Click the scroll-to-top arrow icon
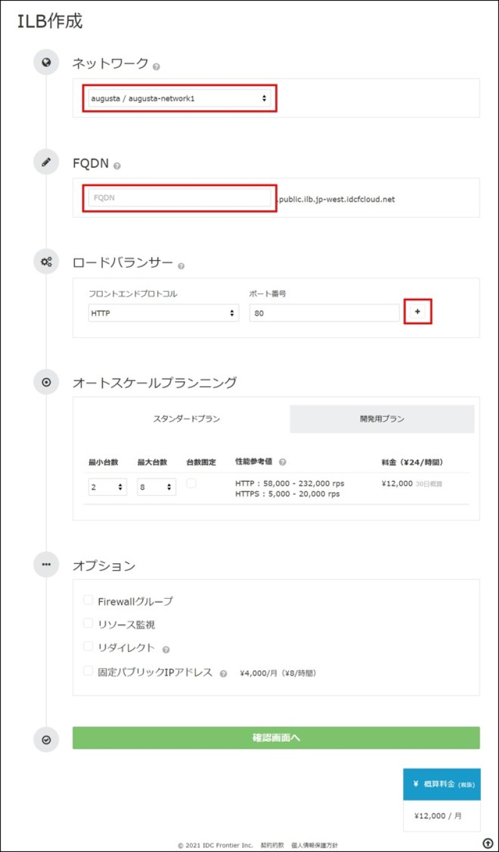This screenshot has width=499, height=852. pos(488,843)
